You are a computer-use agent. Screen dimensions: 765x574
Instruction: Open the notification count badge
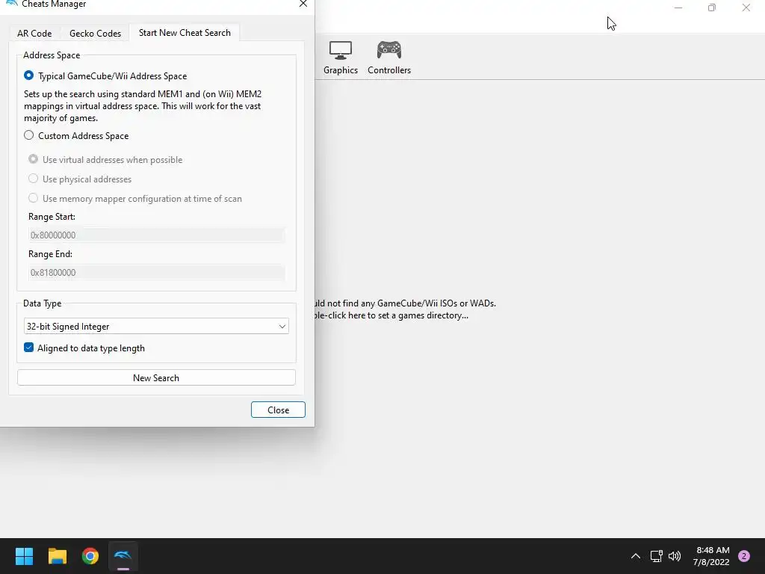coord(743,556)
